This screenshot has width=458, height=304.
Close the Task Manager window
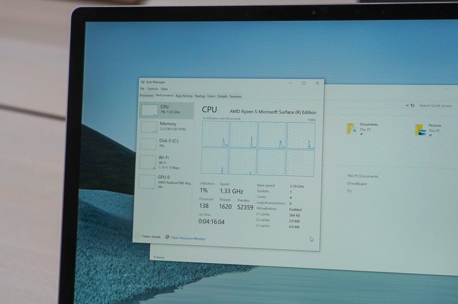(x=318, y=83)
